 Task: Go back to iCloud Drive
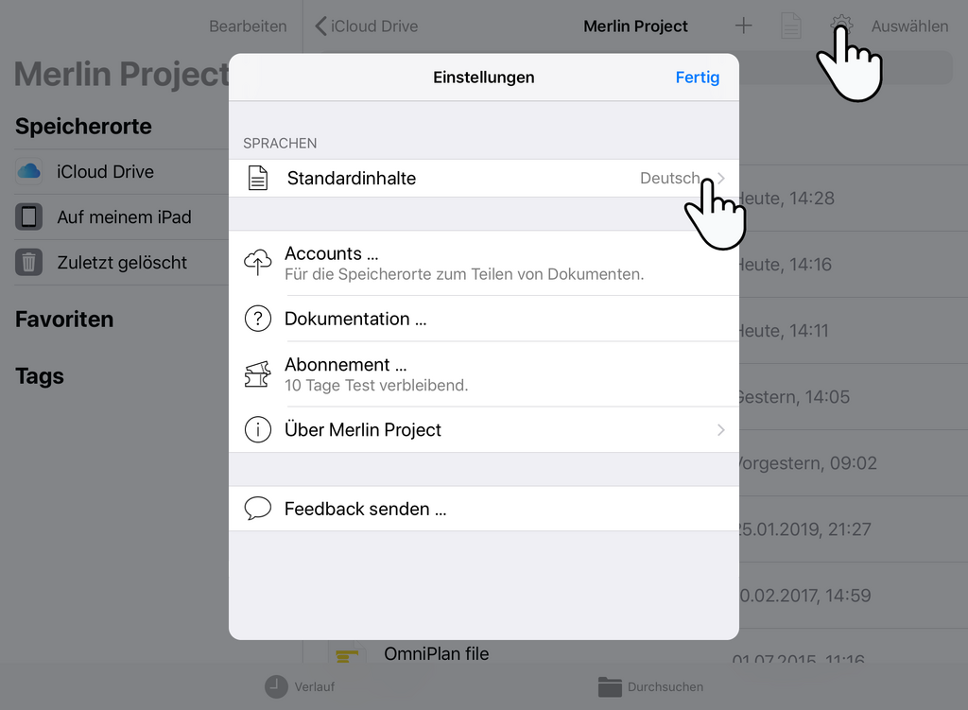367,26
